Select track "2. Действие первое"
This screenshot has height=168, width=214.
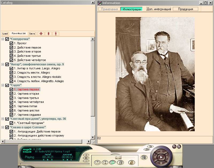click(28, 47)
